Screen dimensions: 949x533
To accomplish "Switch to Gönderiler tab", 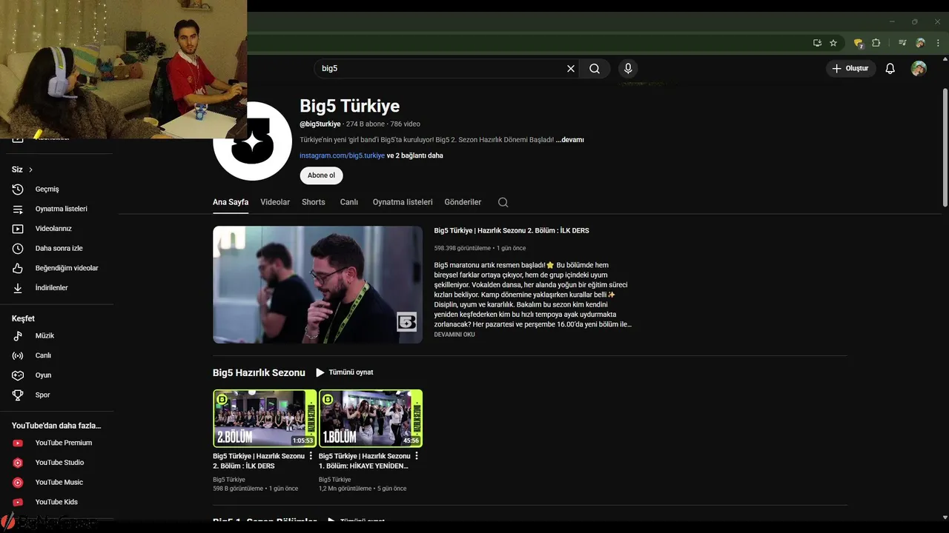I will pos(463,202).
